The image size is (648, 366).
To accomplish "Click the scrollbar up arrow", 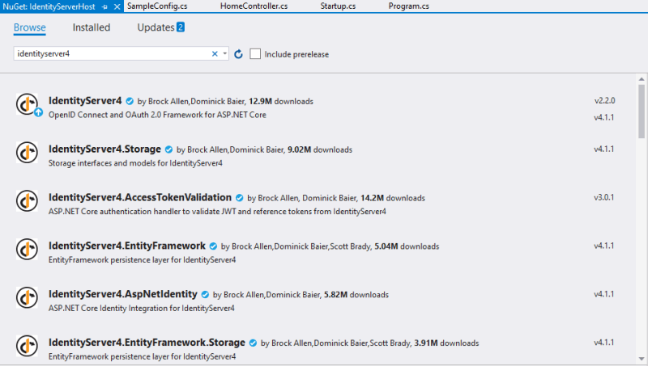I will (641, 79).
